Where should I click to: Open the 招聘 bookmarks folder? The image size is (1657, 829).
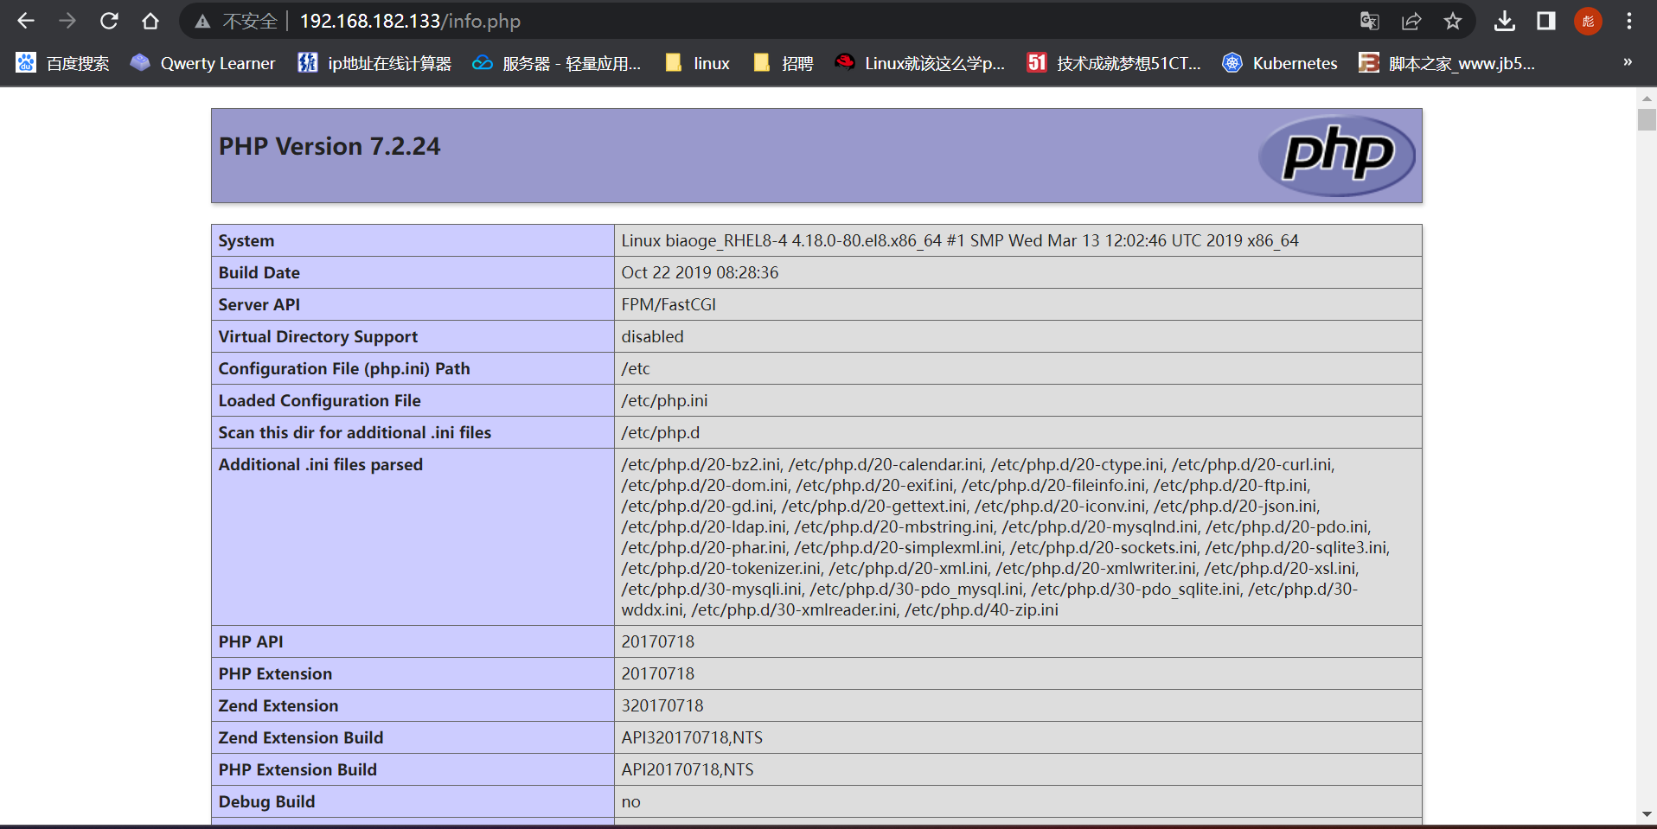pyautogui.click(x=783, y=62)
